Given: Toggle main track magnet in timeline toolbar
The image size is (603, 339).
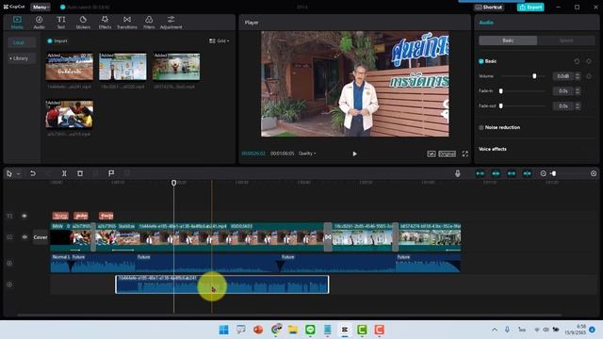Looking at the screenshot, I should [x=480, y=173].
